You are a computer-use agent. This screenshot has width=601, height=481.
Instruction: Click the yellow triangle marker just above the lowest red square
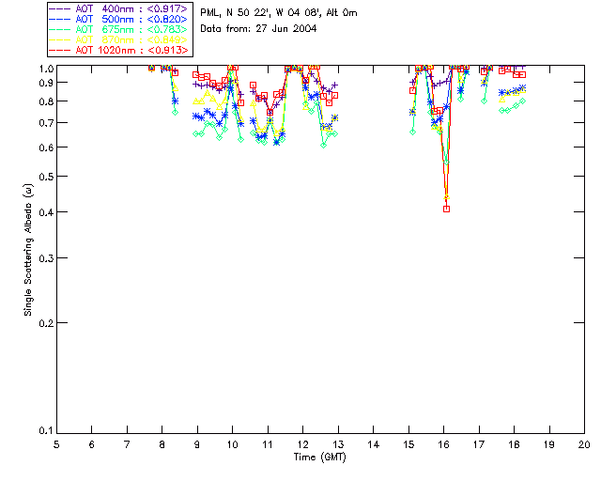(447, 197)
